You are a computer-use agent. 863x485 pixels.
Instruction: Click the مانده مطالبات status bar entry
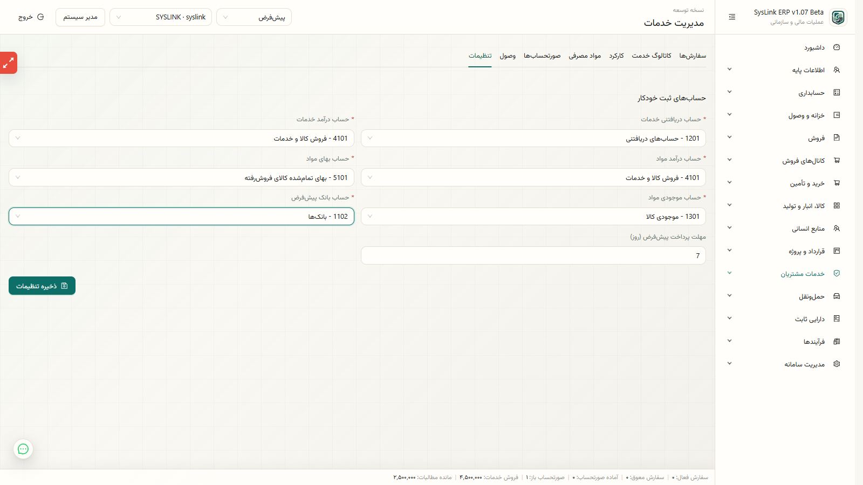(422, 477)
